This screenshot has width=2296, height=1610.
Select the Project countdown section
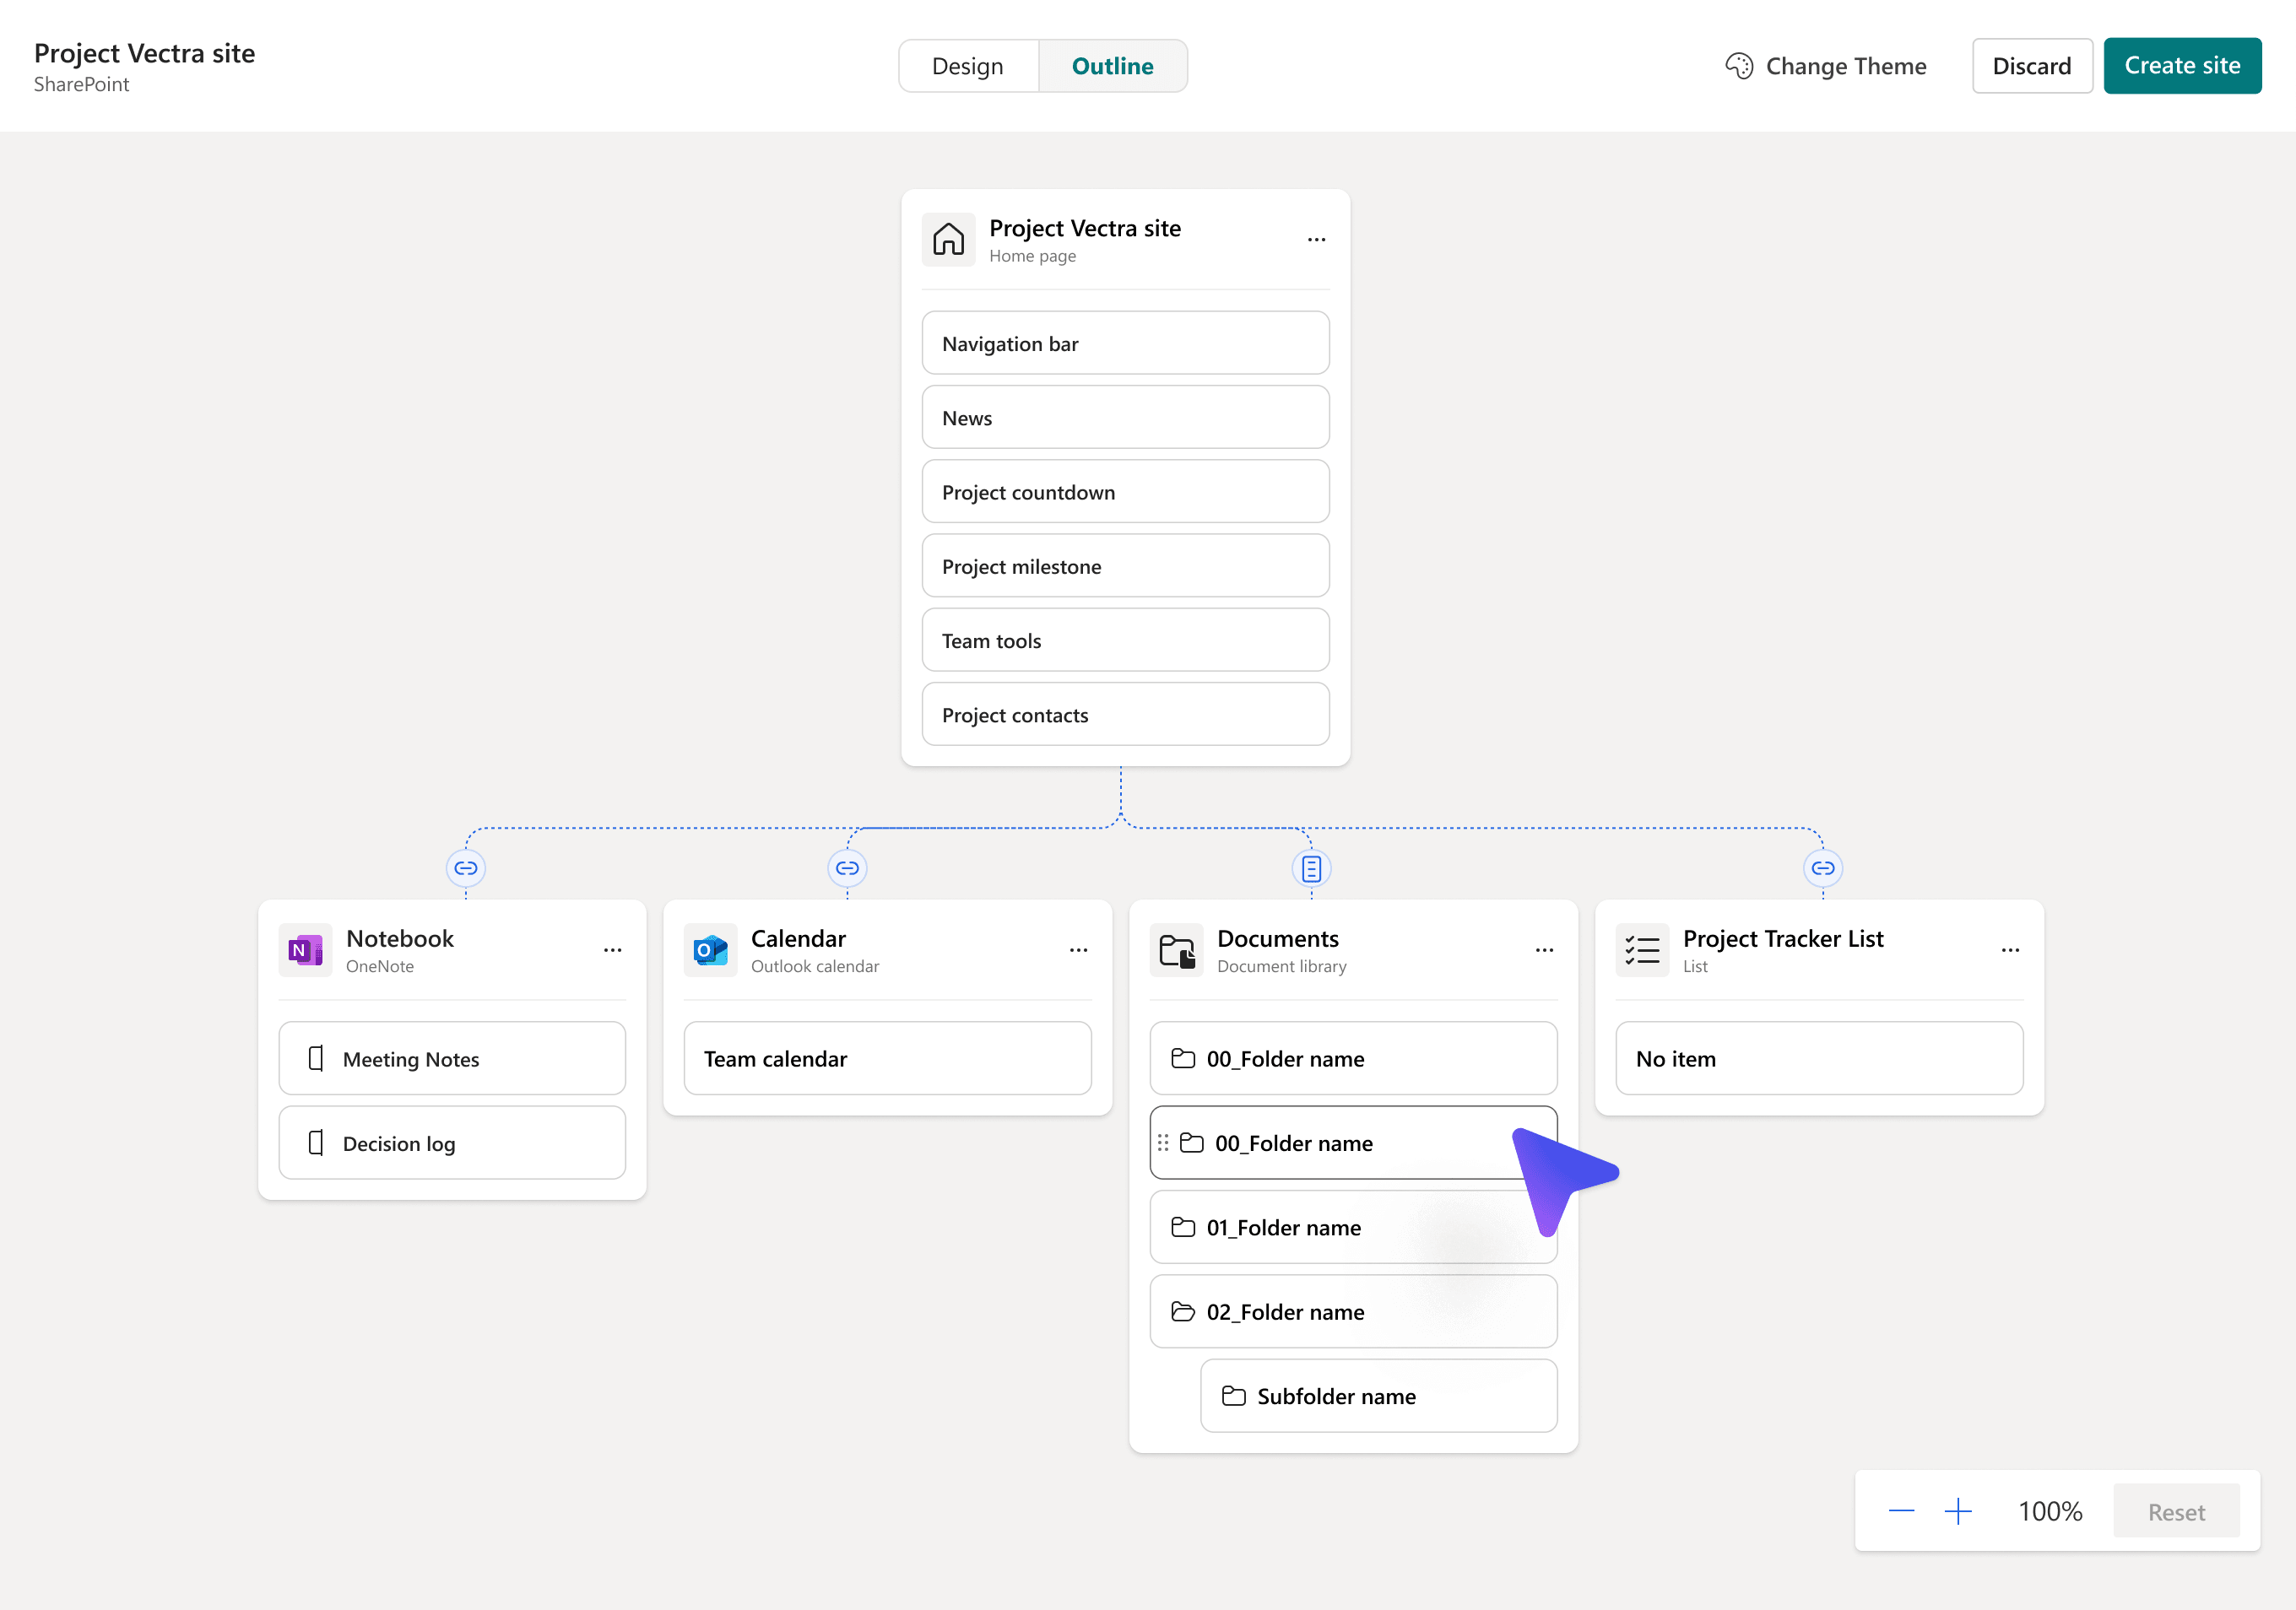point(1125,492)
